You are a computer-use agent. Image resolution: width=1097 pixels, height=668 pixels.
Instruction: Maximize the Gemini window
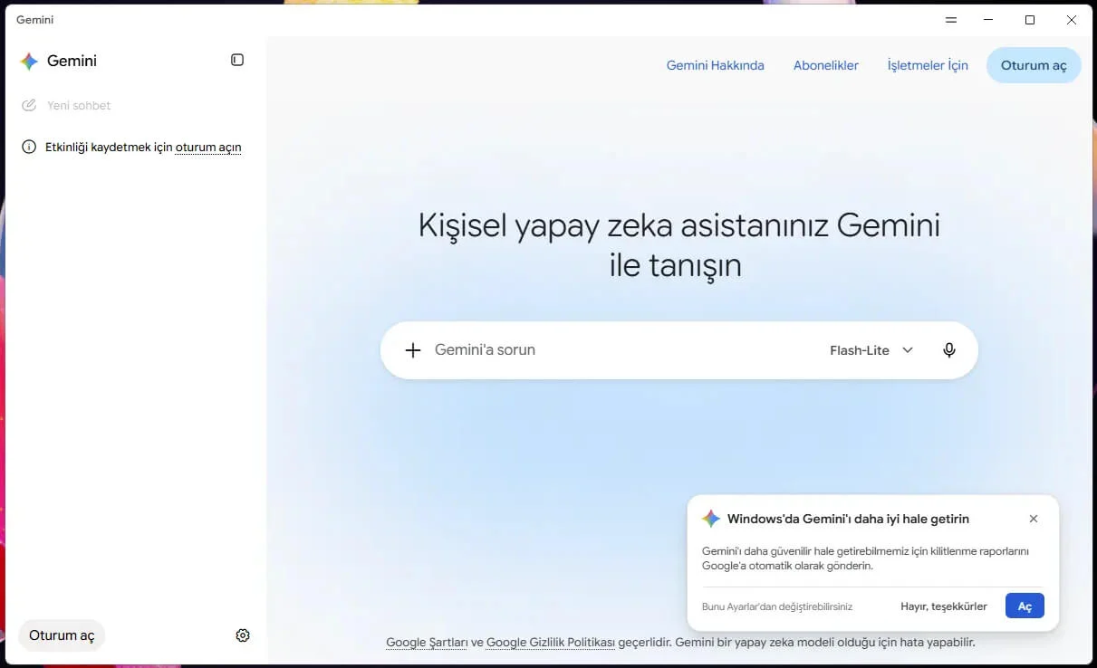[1030, 20]
